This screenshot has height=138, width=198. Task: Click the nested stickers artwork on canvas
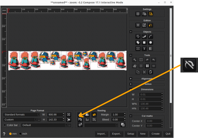67,60
